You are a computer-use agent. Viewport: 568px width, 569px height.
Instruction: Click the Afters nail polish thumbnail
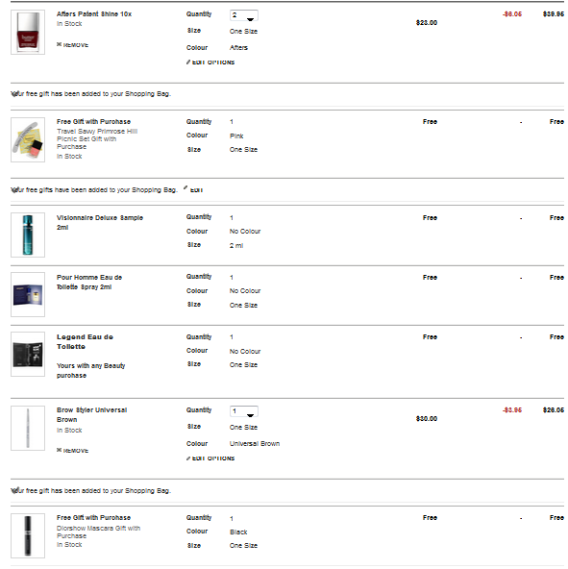point(28,33)
